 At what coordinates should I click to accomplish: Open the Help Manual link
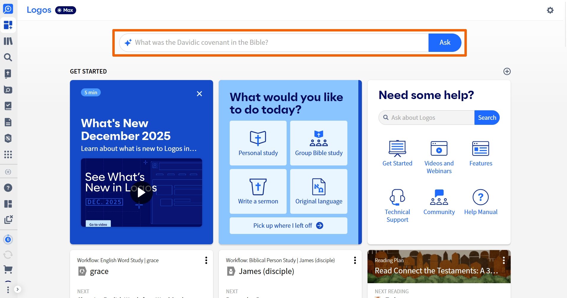480,202
